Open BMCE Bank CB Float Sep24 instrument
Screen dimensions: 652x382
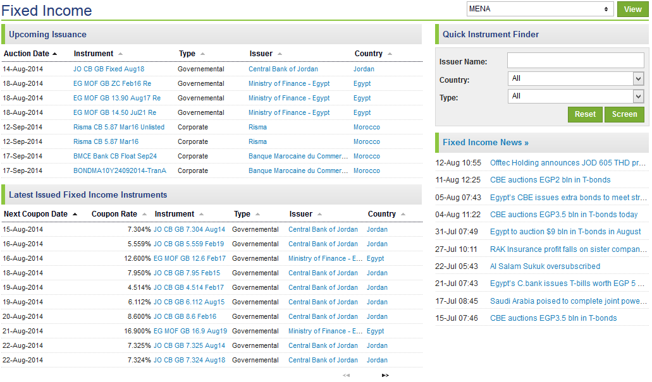115,156
